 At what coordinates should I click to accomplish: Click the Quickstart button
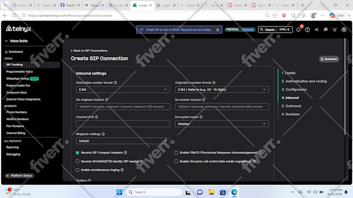point(329,59)
